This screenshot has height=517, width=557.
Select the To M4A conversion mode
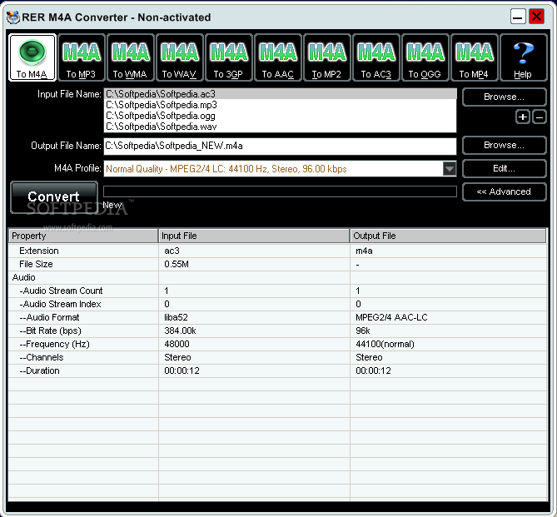point(32,57)
